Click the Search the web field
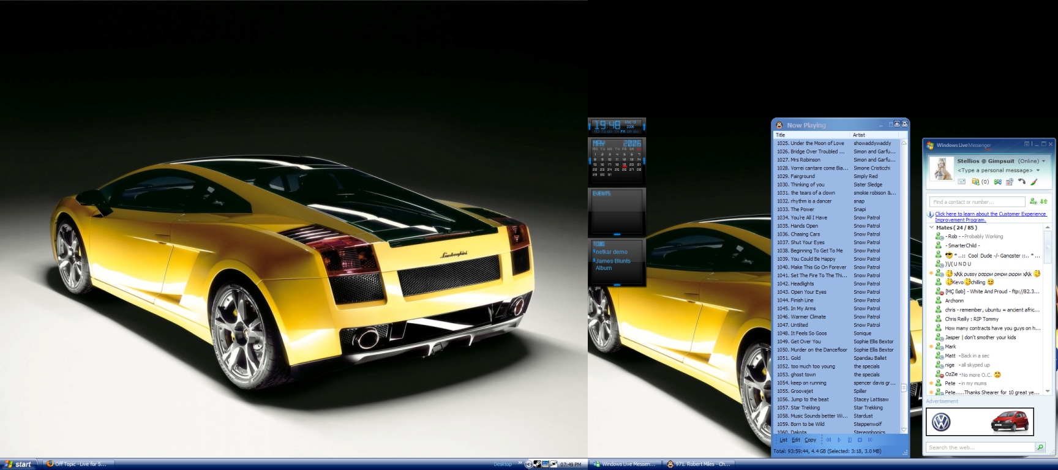Viewport: 1058px width, 470px height. (x=980, y=447)
